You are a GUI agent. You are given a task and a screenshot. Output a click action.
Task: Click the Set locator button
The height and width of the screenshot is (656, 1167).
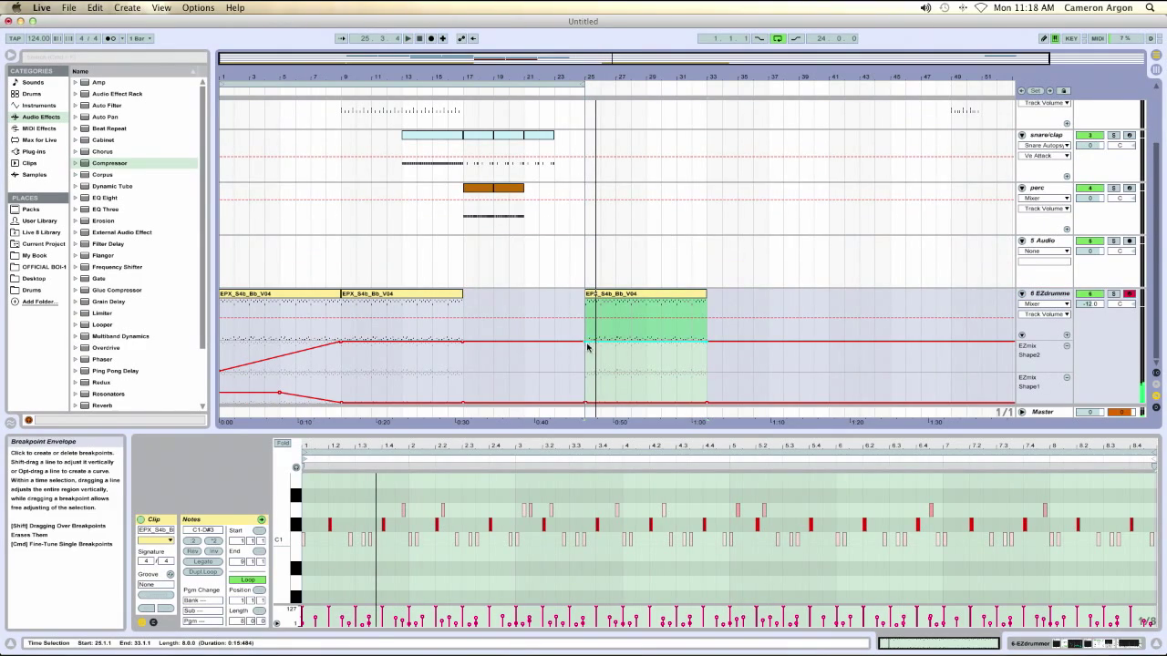point(1035,90)
